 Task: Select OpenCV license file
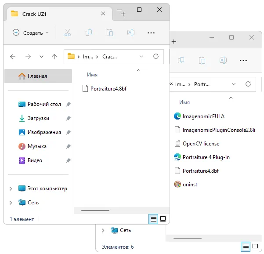coord(197,144)
